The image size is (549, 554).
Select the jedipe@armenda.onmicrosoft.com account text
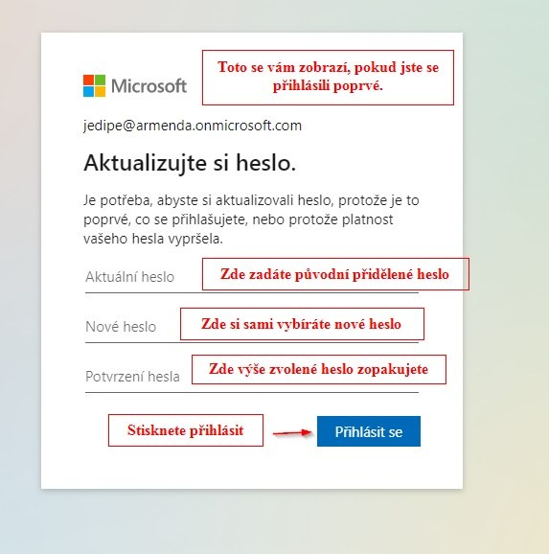[x=193, y=126]
